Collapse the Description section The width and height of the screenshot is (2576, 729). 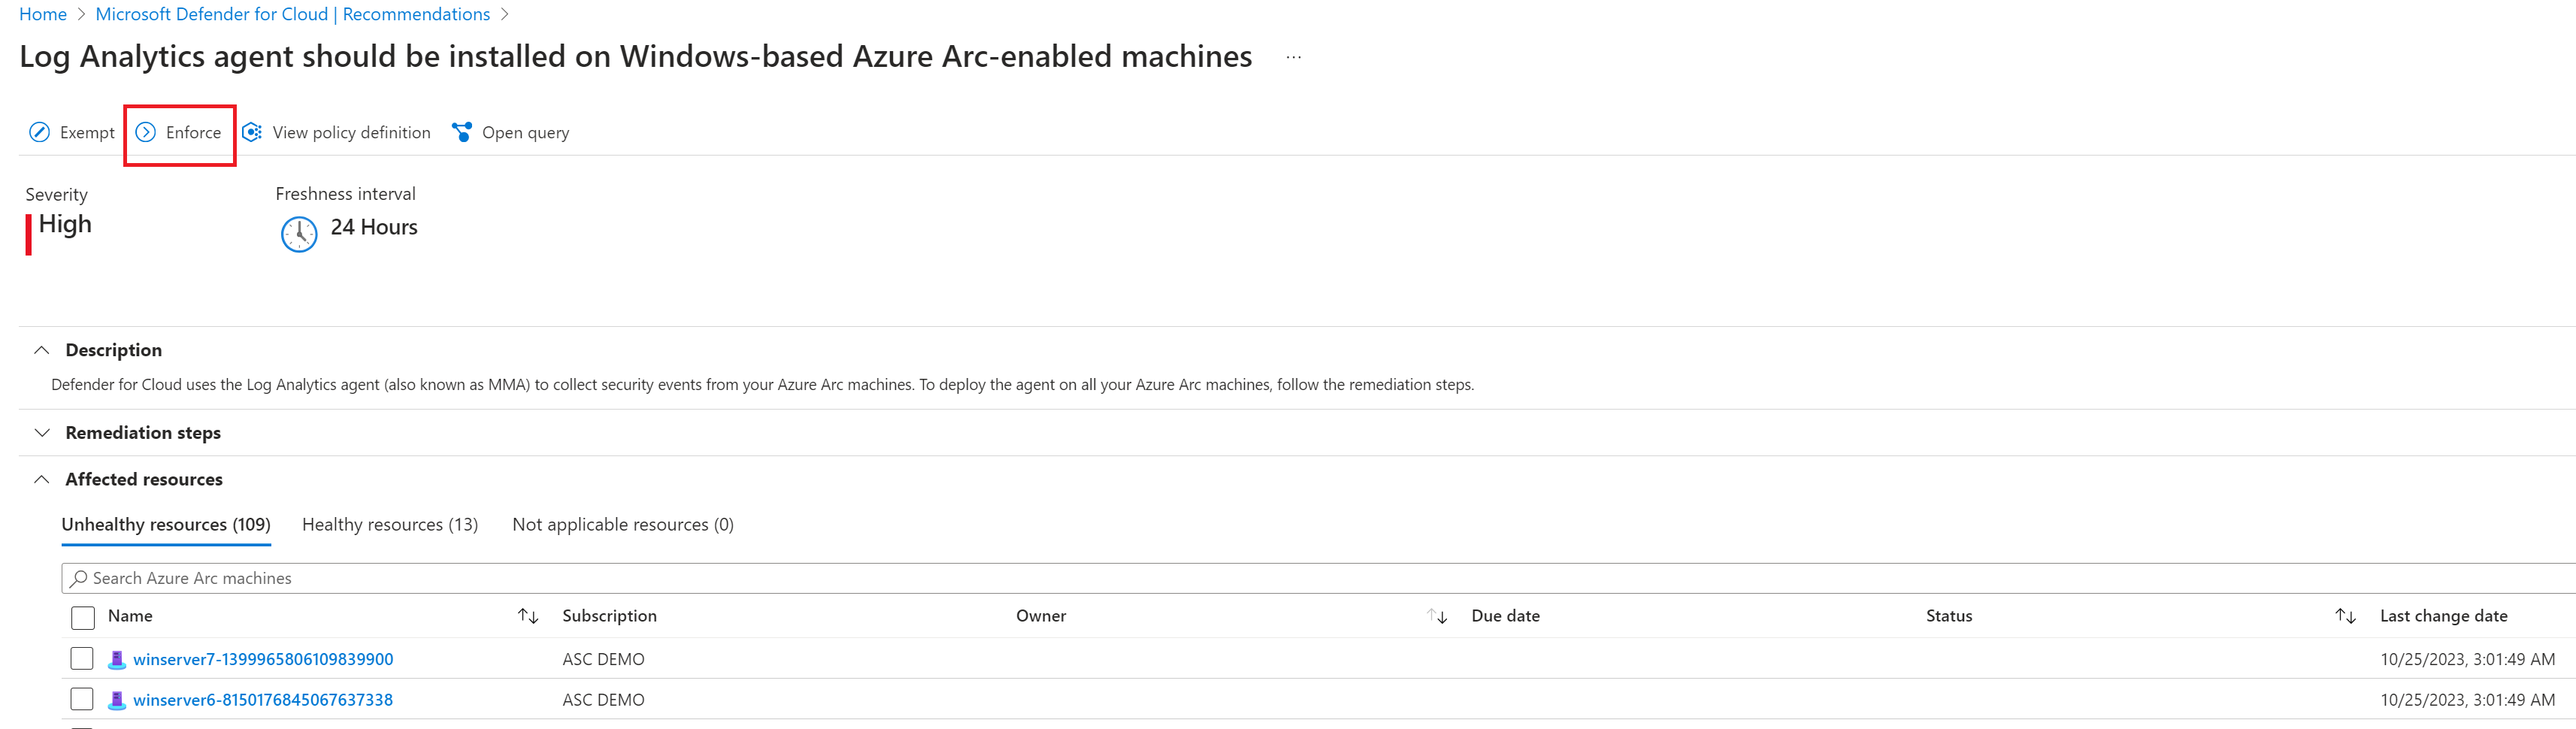coord(42,350)
